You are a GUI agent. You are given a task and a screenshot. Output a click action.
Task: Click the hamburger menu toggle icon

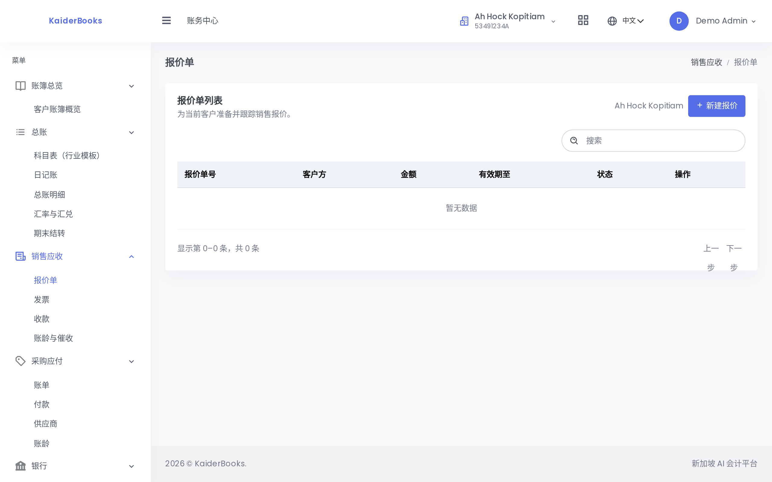[x=166, y=21]
